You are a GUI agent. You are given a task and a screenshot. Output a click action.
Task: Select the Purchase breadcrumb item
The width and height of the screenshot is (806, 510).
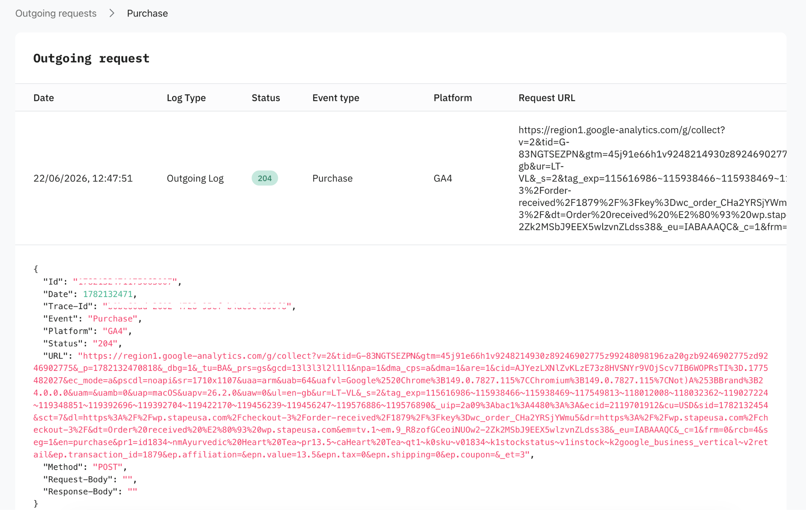[147, 13]
